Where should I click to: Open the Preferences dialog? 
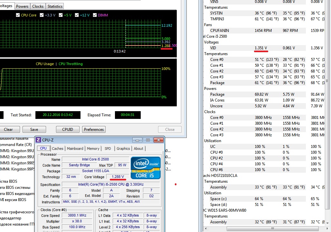94,130
